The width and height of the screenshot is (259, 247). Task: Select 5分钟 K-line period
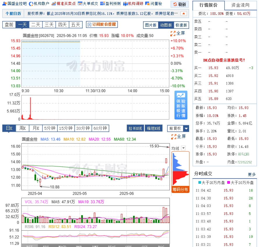click(x=50, y=128)
